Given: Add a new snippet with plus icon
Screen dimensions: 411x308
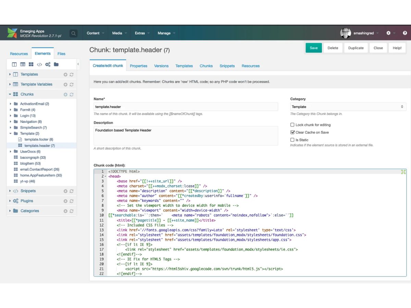Looking at the screenshot, I should pyautogui.click(x=65, y=191).
